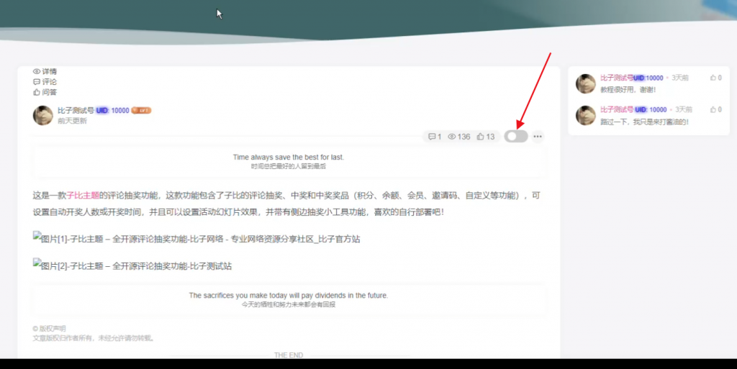Screen dimensions: 737x369
Task: Click the quote The sacrifices you make today
Action: point(289,296)
